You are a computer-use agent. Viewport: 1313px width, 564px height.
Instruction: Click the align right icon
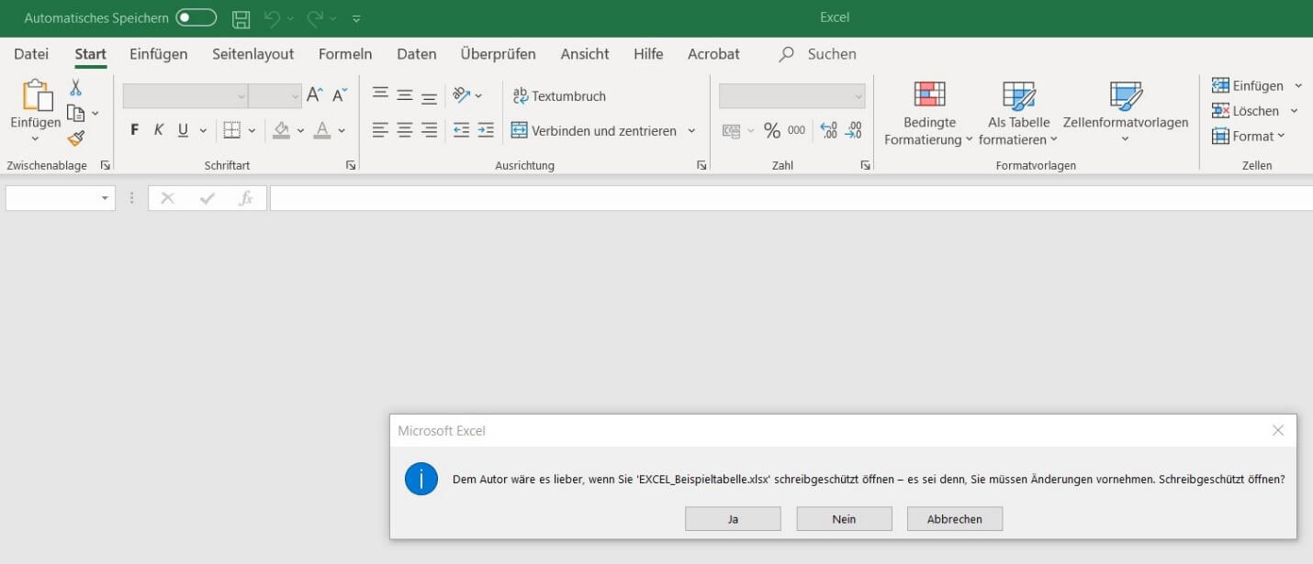click(429, 130)
